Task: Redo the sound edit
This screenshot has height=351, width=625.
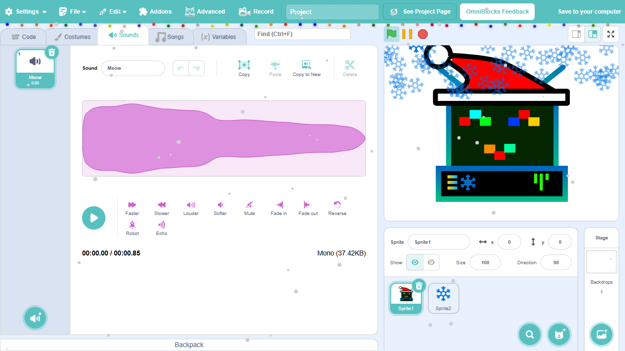Action: click(196, 68)
